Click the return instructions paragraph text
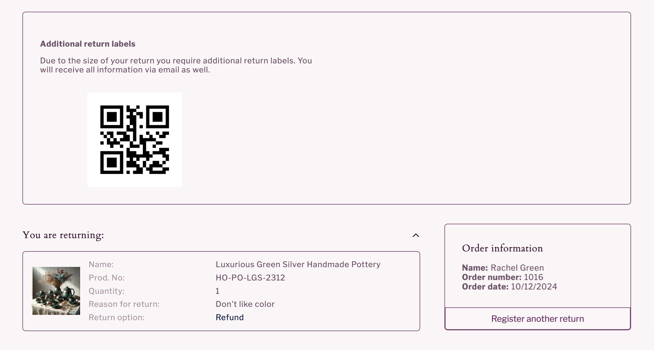Image resolution: width=654 pixels, height=350 pixels. [x=176, y=64]
